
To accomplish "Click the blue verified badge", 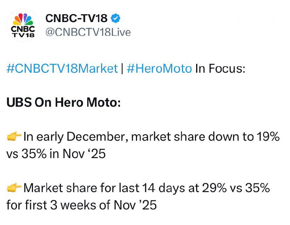I will (115, 17).
